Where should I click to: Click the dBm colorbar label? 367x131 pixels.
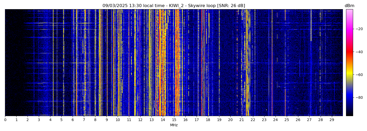coord(349,6)
